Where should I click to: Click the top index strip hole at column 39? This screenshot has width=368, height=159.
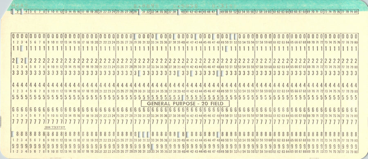pos(179,12)
